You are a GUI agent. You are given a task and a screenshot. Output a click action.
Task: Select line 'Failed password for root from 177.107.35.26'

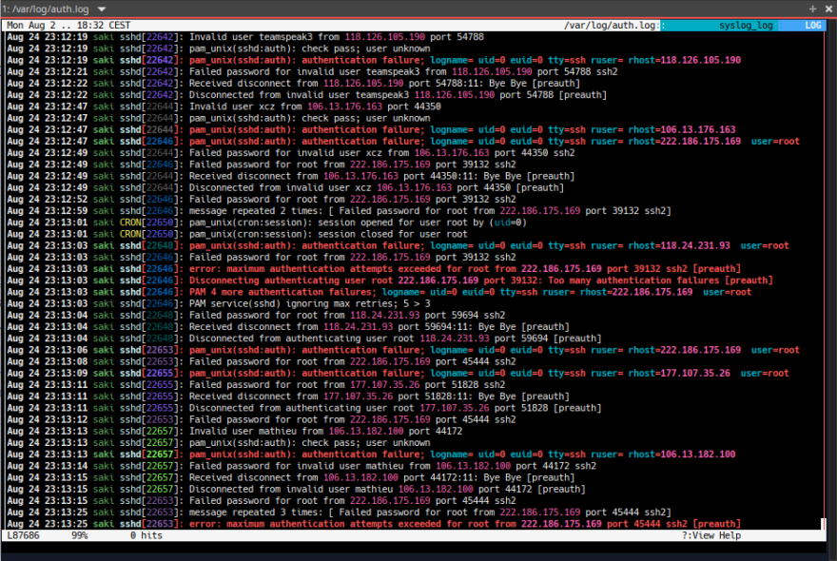256,385
